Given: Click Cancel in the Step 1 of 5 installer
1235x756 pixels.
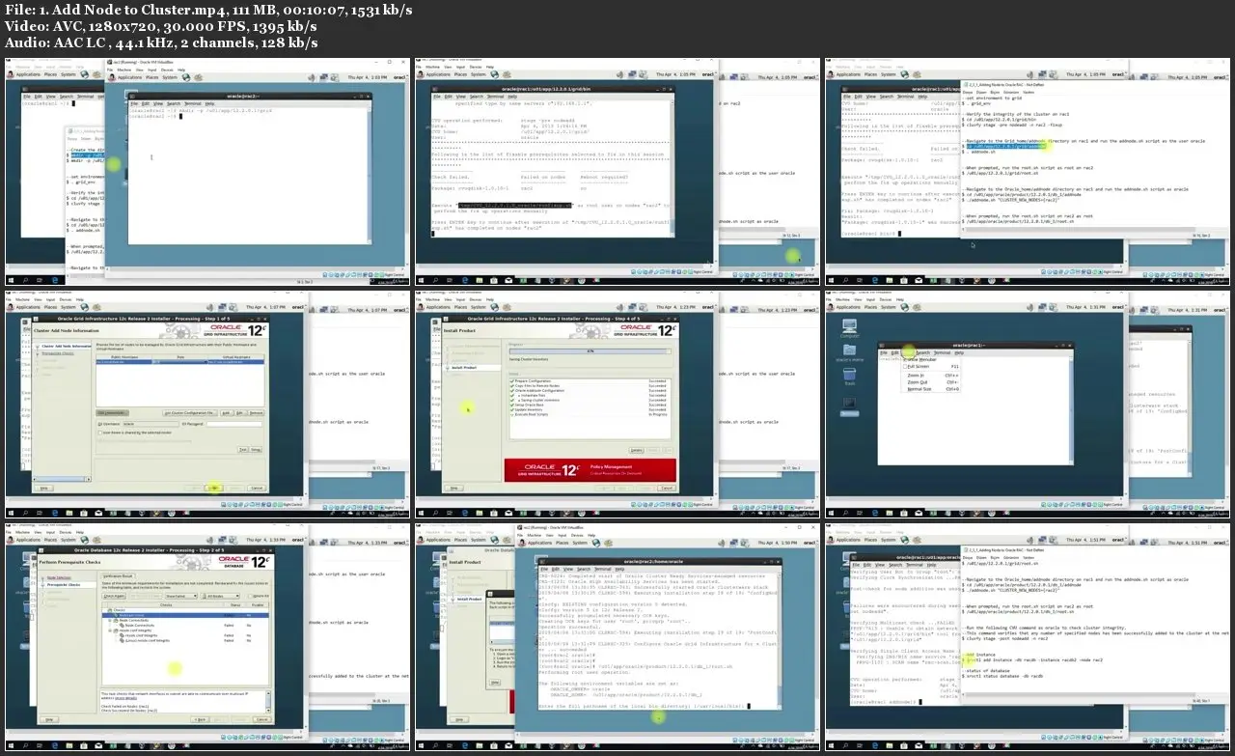Looking at the screenshot, I should click(x=257, y=488).
